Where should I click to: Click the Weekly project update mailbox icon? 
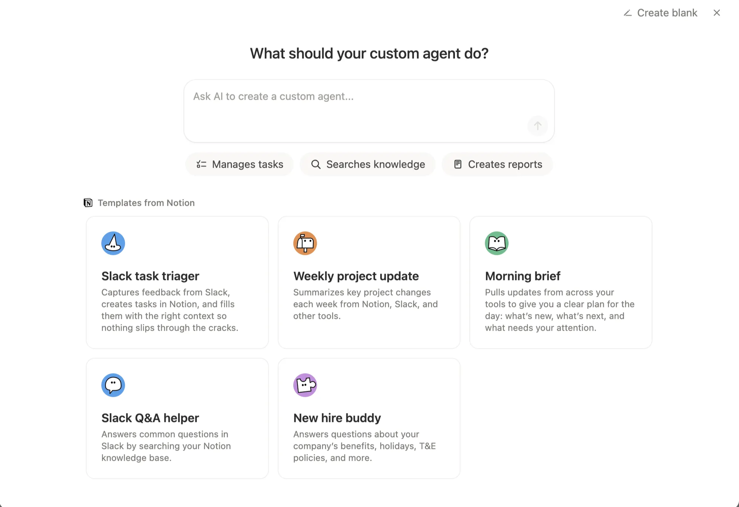tap(305, 243)
